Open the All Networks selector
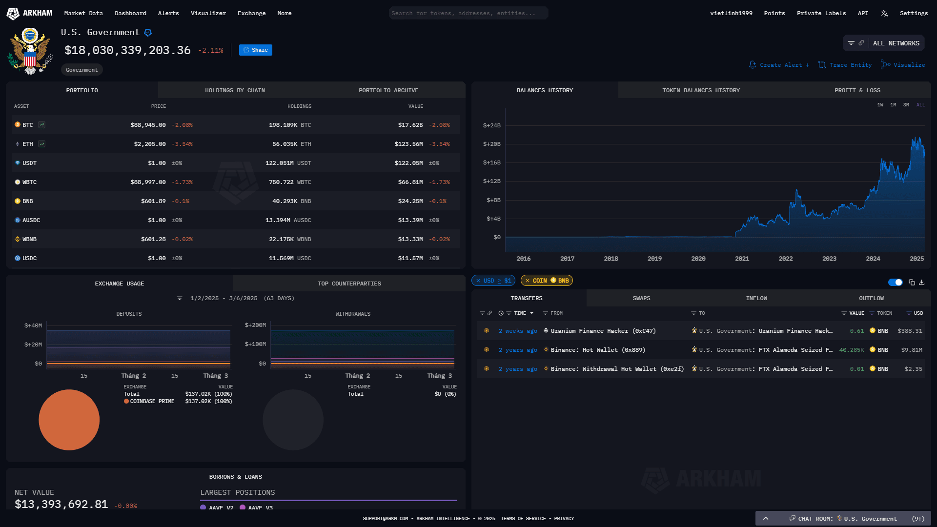937x527 pixels. click(x=896, y=43)
